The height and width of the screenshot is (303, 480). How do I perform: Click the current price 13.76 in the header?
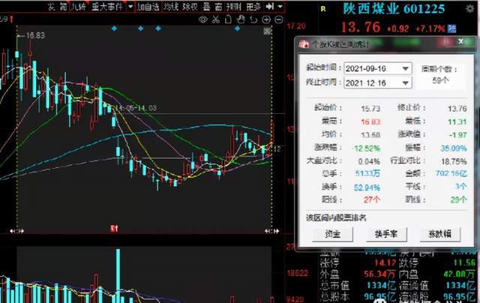[361, 27]
